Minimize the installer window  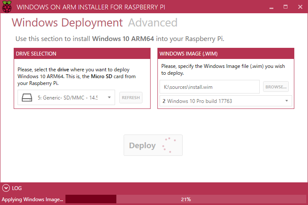coord(272,7)
